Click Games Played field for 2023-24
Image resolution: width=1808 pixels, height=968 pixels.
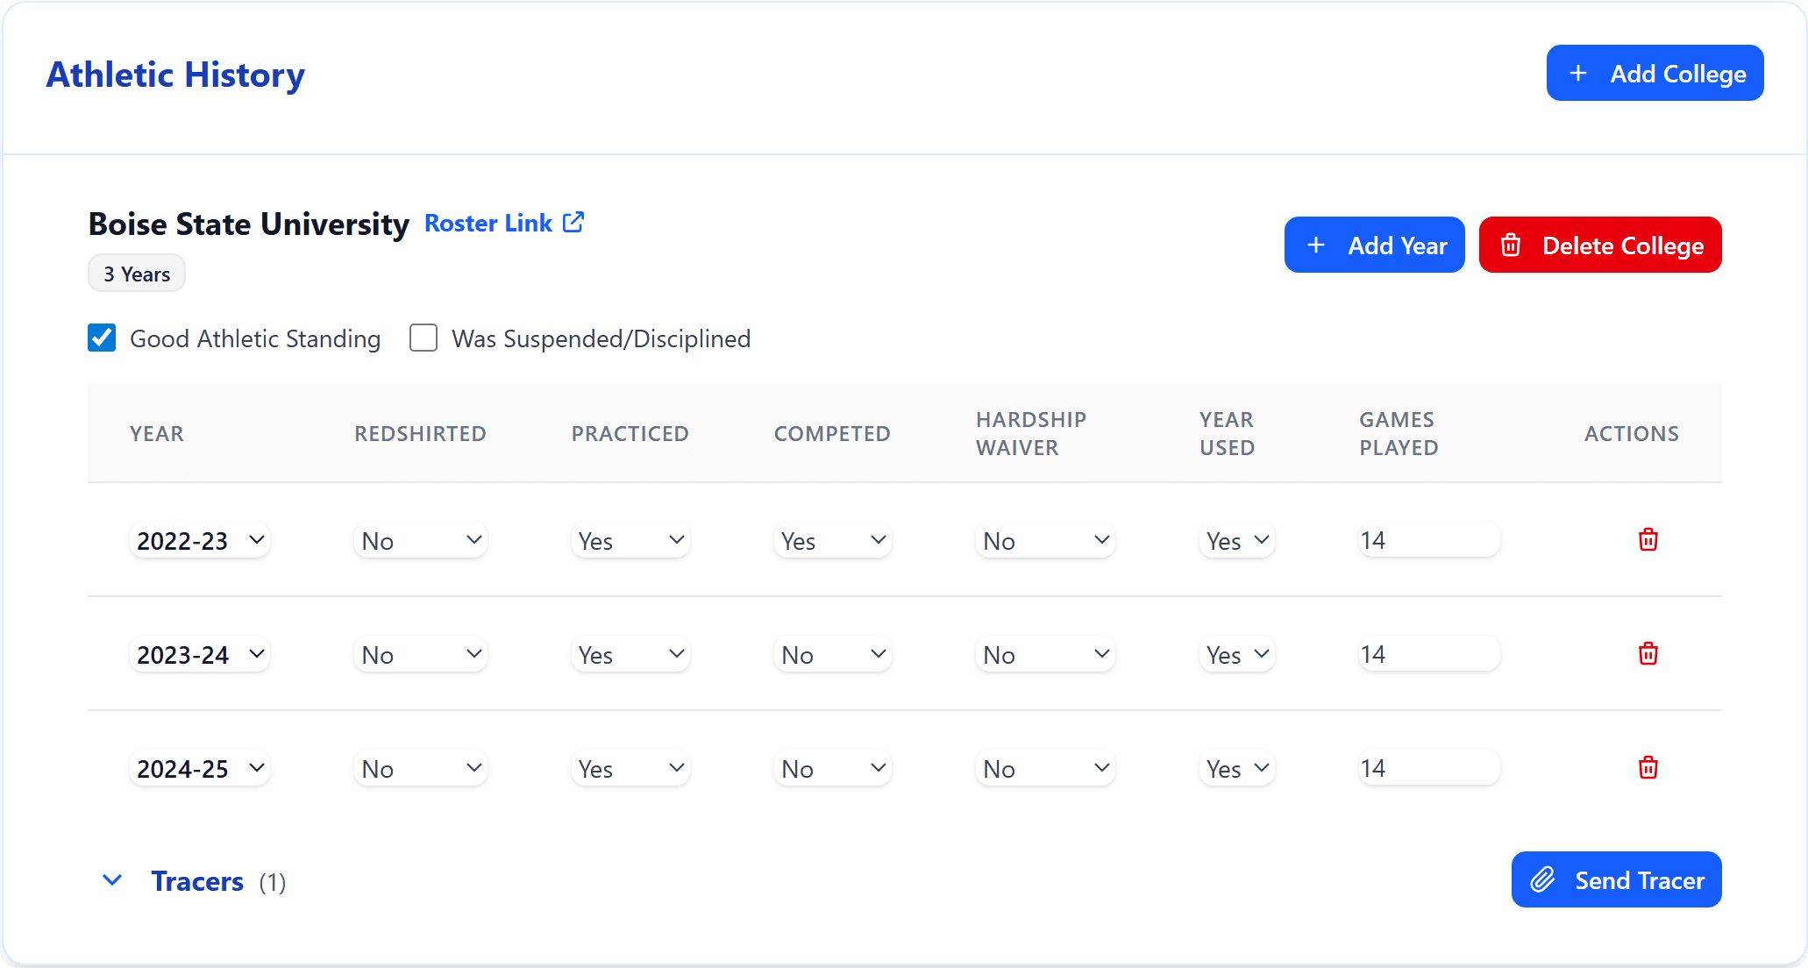1428,655
